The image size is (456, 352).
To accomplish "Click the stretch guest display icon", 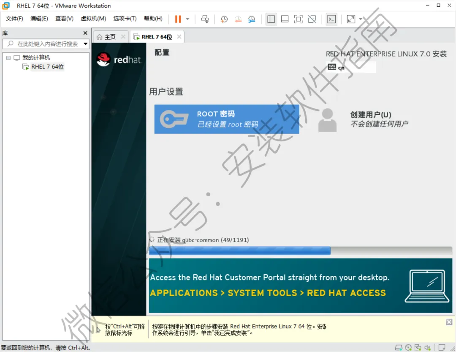I will (351, 19).
